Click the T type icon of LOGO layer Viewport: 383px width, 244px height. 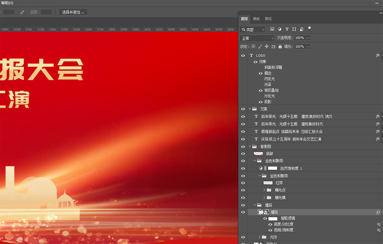pyautogui.click(x=251, y=56)
